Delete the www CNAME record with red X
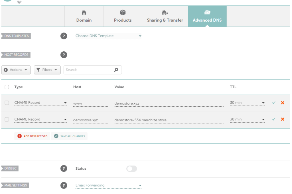The image size is (292, 194). [283, 103]
